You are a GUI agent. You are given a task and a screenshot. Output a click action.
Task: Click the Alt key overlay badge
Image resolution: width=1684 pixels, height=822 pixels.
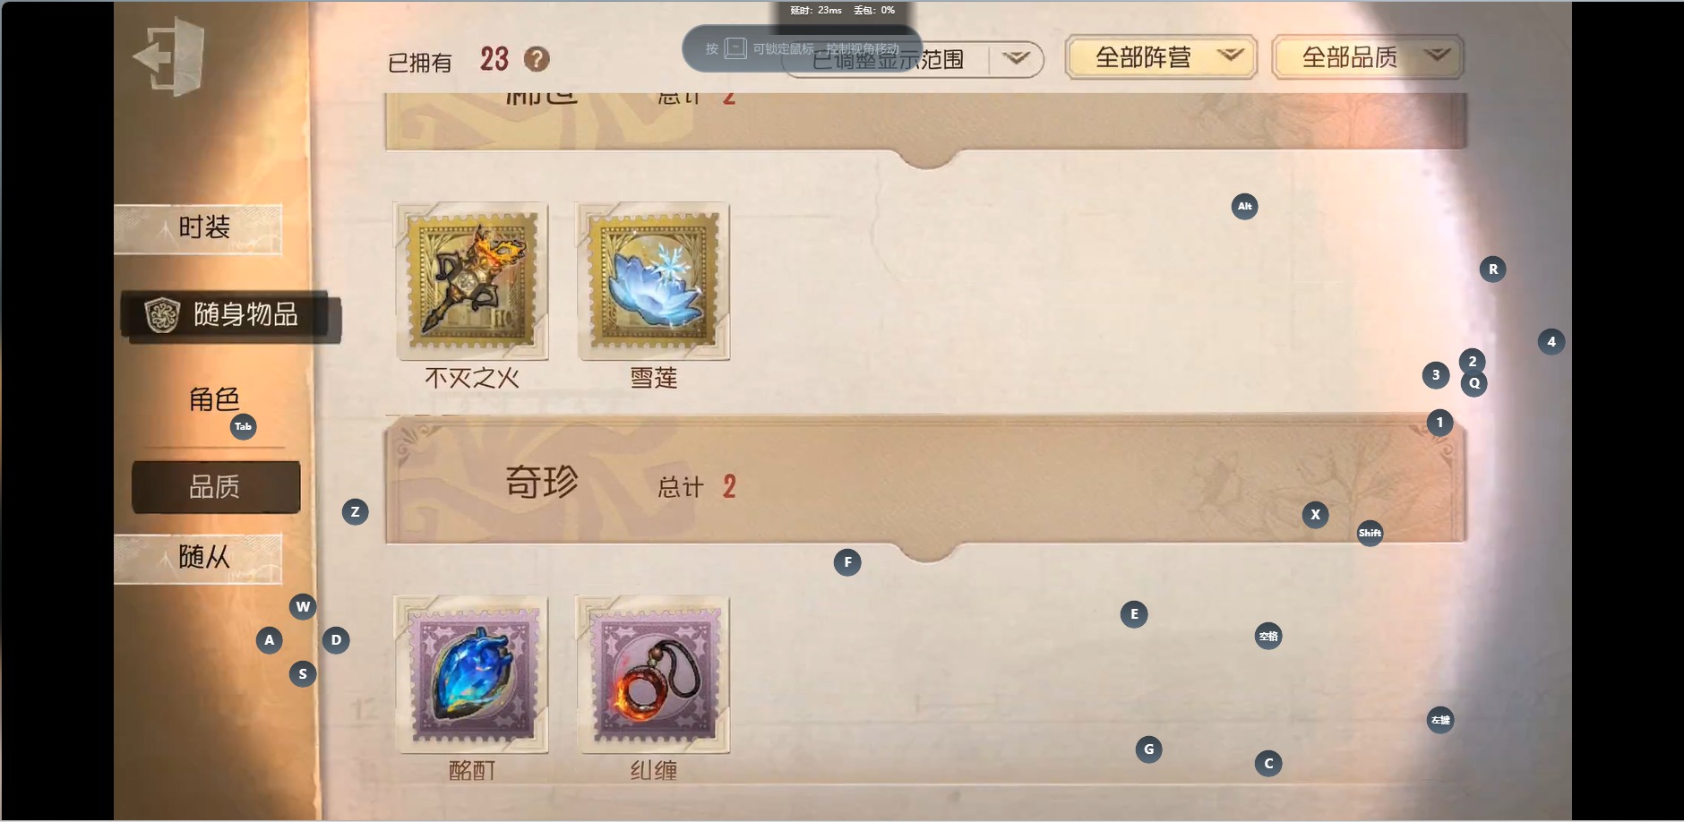1245,206
